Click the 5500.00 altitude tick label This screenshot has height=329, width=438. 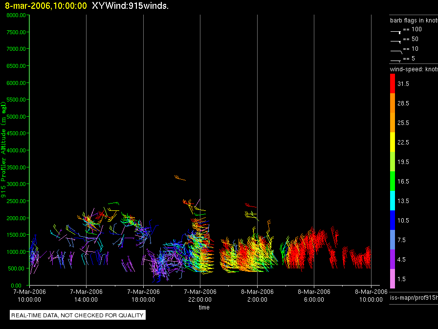click(16, 100)
